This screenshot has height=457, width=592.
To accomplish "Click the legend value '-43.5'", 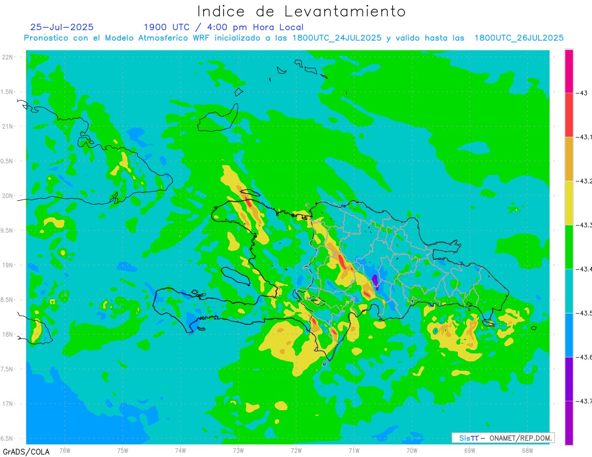I will pos(584,313).
